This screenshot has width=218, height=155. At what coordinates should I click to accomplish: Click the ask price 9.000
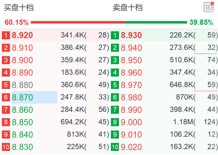click(131, 122)
